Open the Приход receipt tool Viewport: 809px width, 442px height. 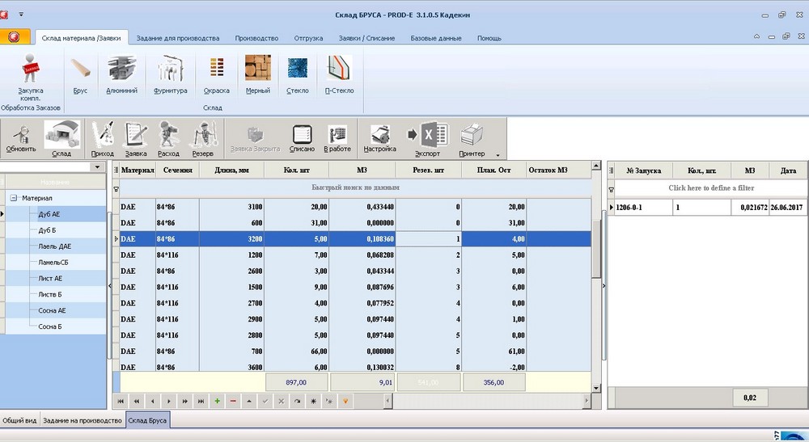pos(103,138)
